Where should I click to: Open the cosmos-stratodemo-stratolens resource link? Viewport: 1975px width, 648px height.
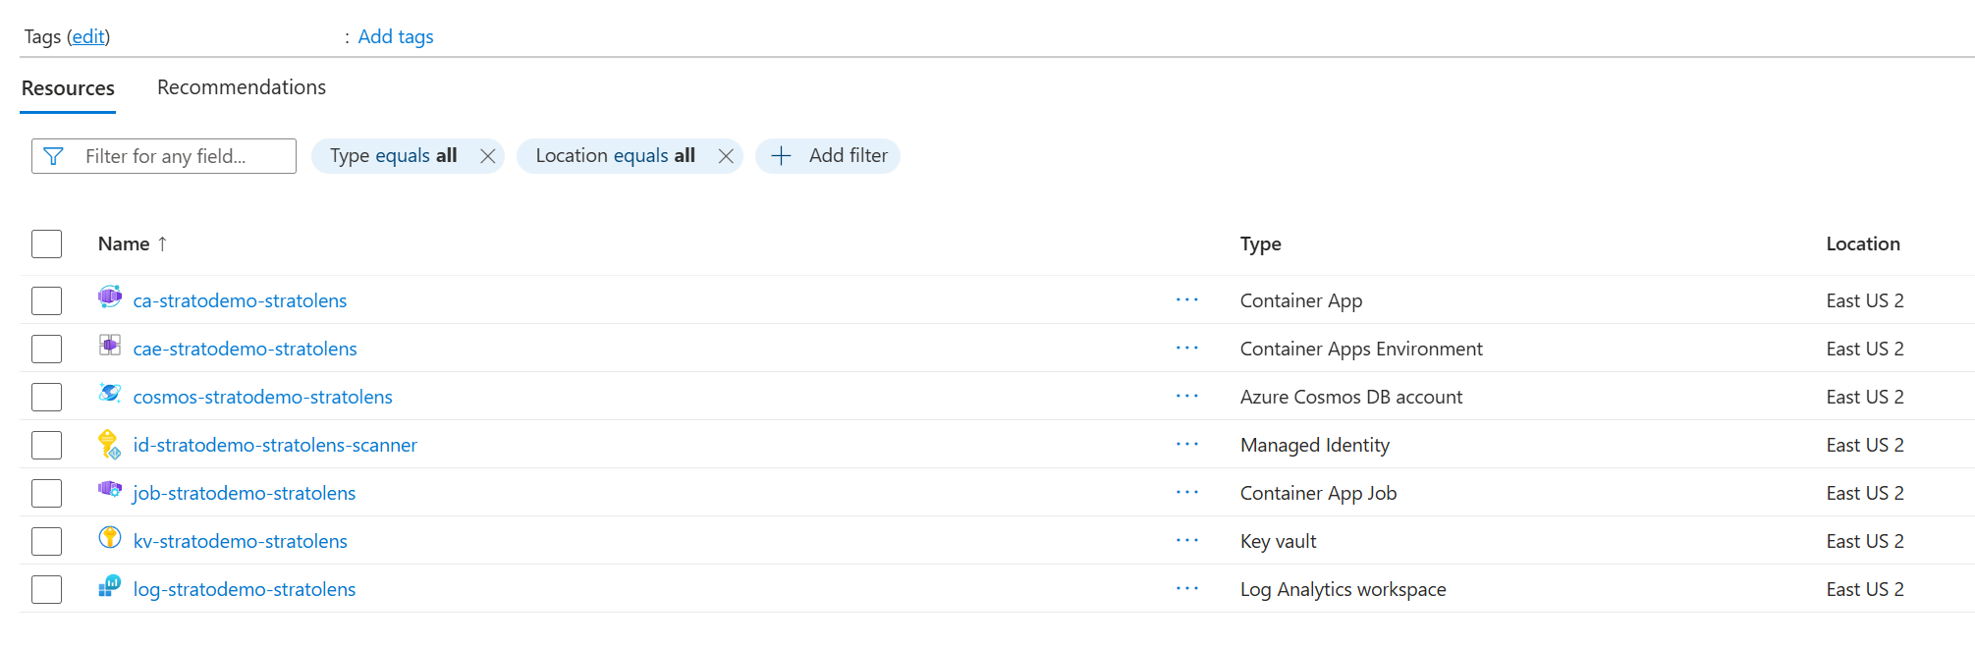tap(262, 397)
